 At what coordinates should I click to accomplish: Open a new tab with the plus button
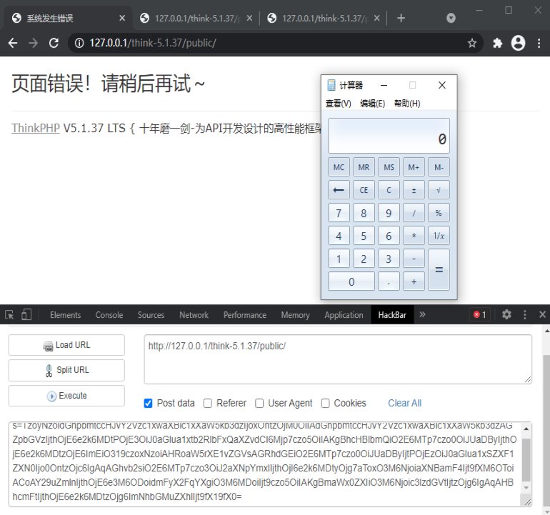(401, 18)
